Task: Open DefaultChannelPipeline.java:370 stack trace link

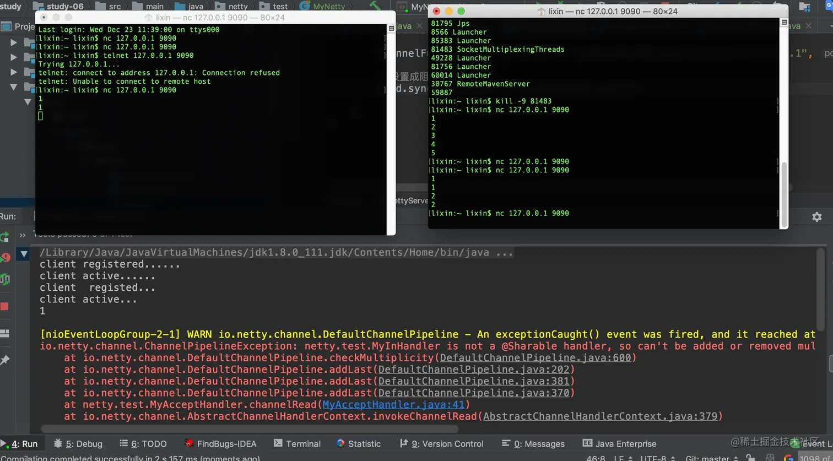Action: (x=474, y=393)
